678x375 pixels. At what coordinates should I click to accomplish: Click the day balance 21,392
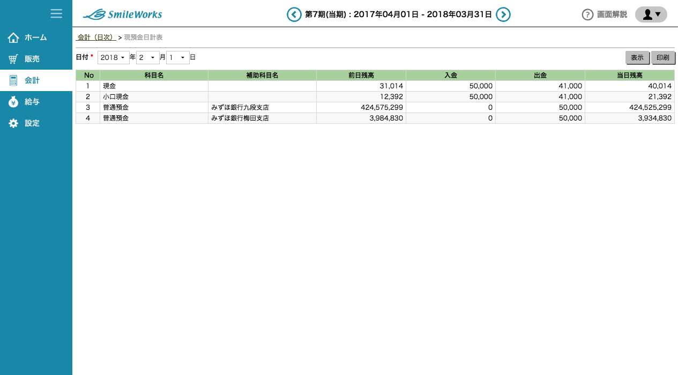point(630,97)
